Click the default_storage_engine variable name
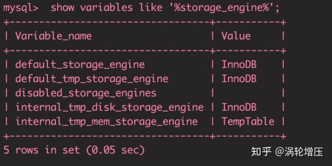Image resolution: width=332 pixels, height=166 pixels. [80, 65]
